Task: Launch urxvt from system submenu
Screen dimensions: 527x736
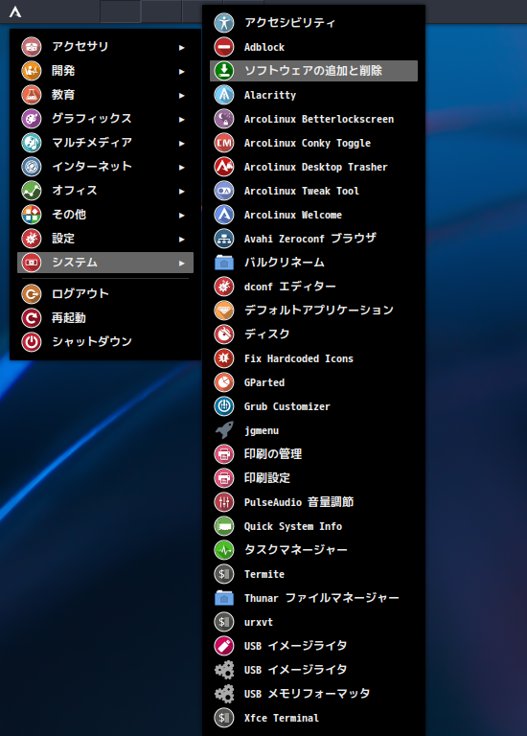Action: [313, 622]
